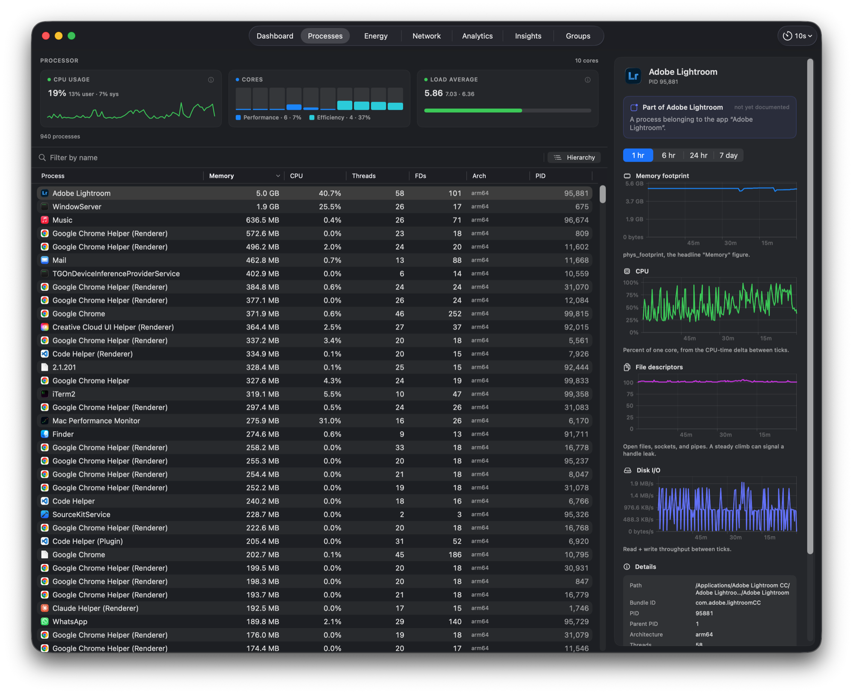Open the Analytics tab
Viewport: 853px width, 694px height.
[x=477, y=36]
